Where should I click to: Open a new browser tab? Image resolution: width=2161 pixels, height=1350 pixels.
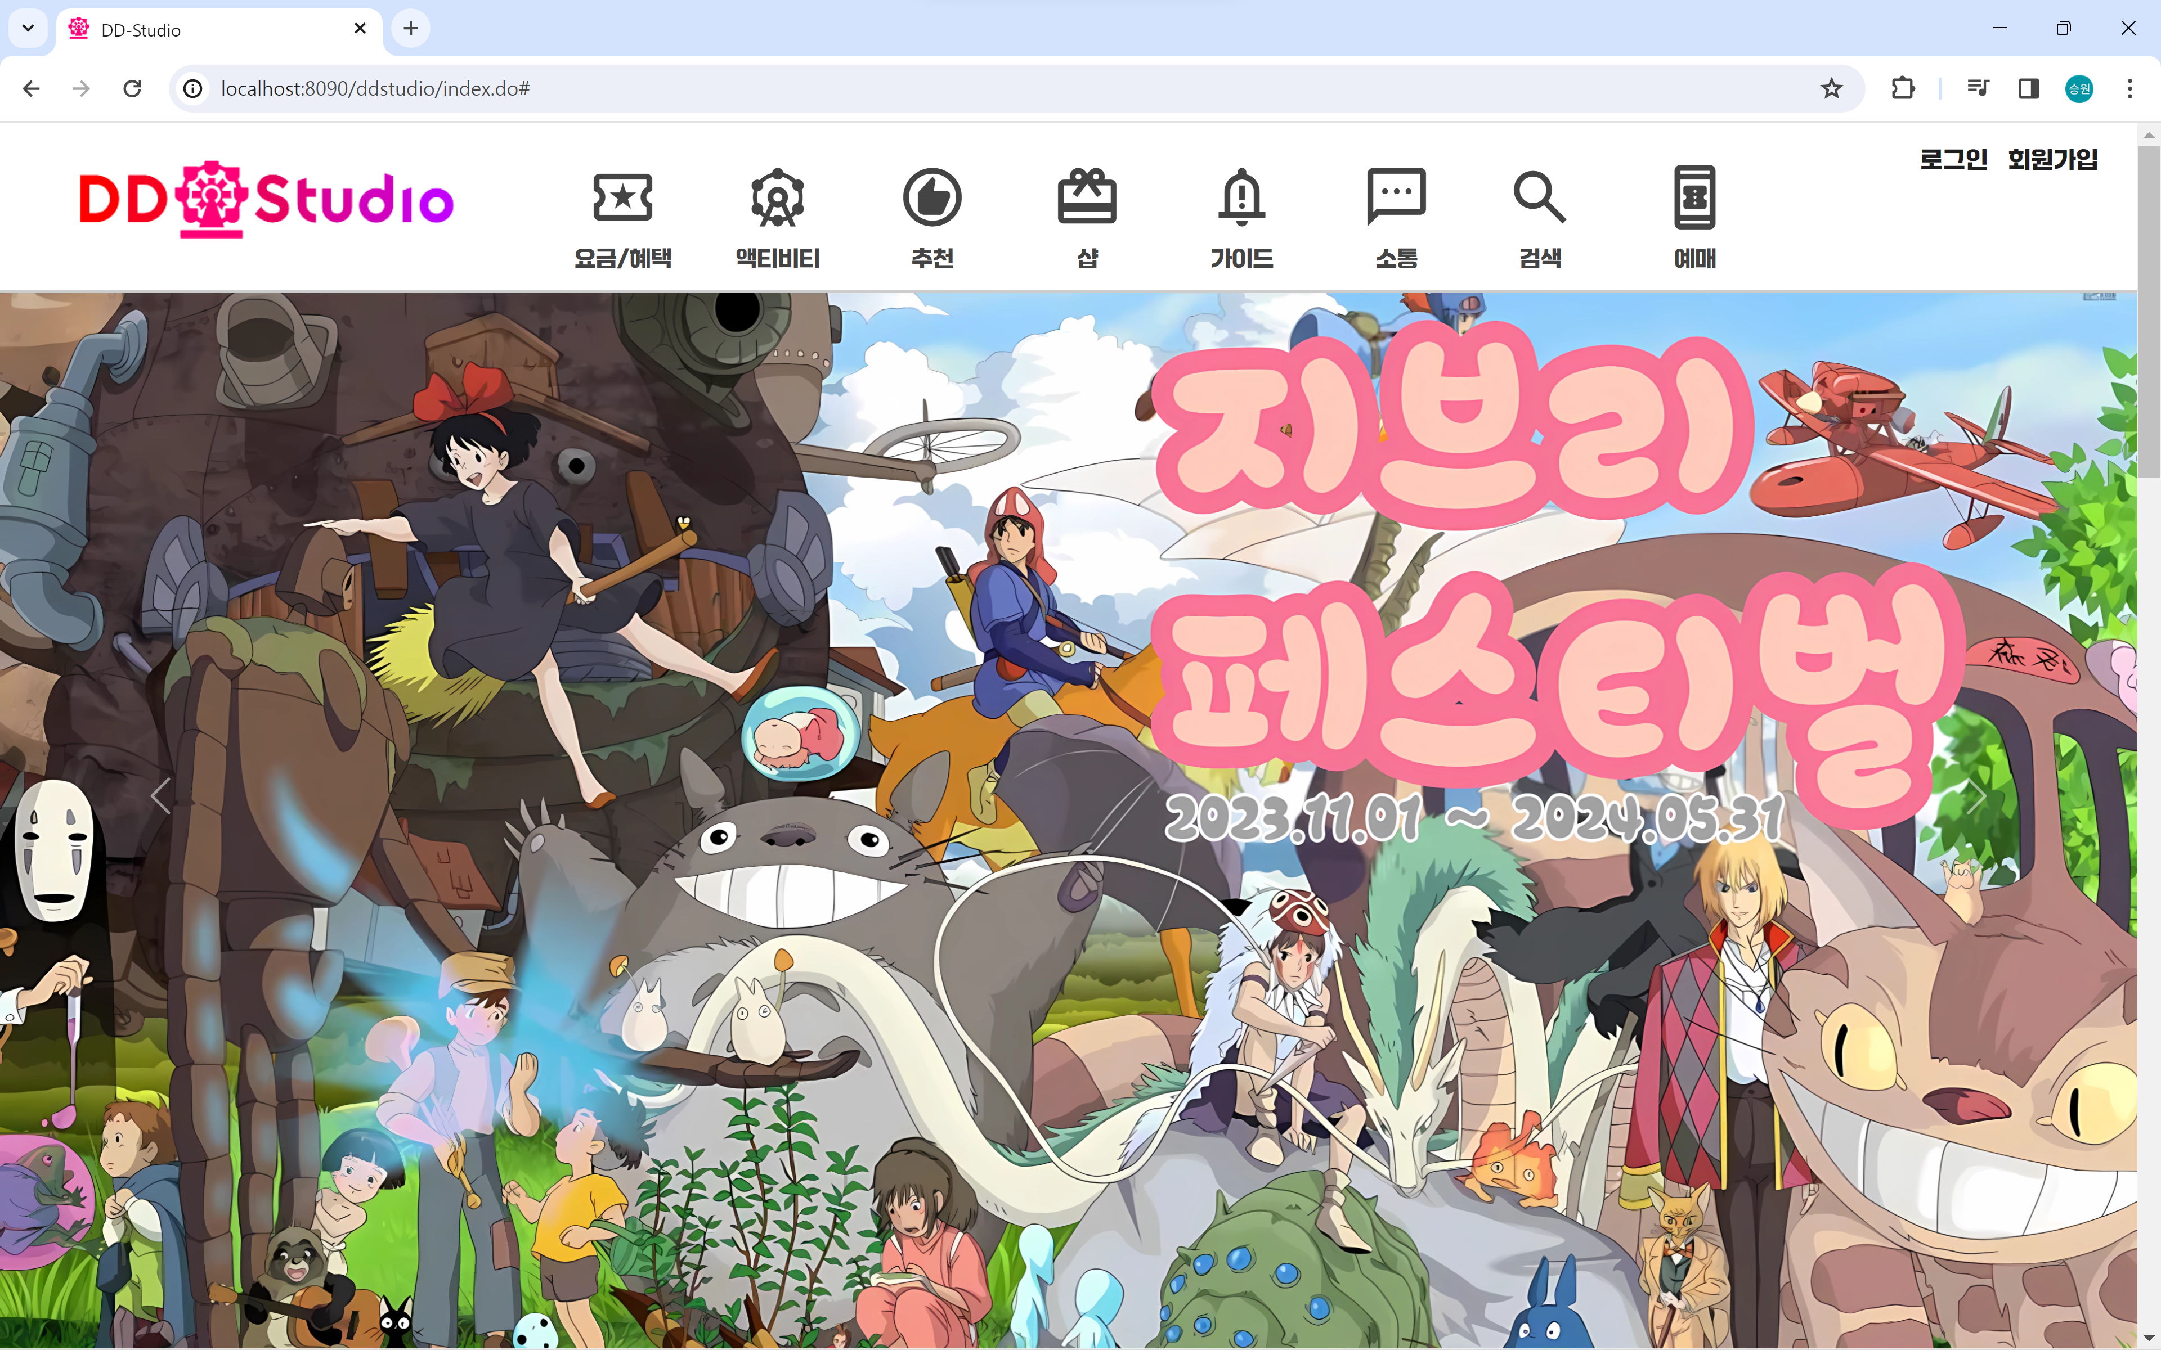tap(411, 29)
